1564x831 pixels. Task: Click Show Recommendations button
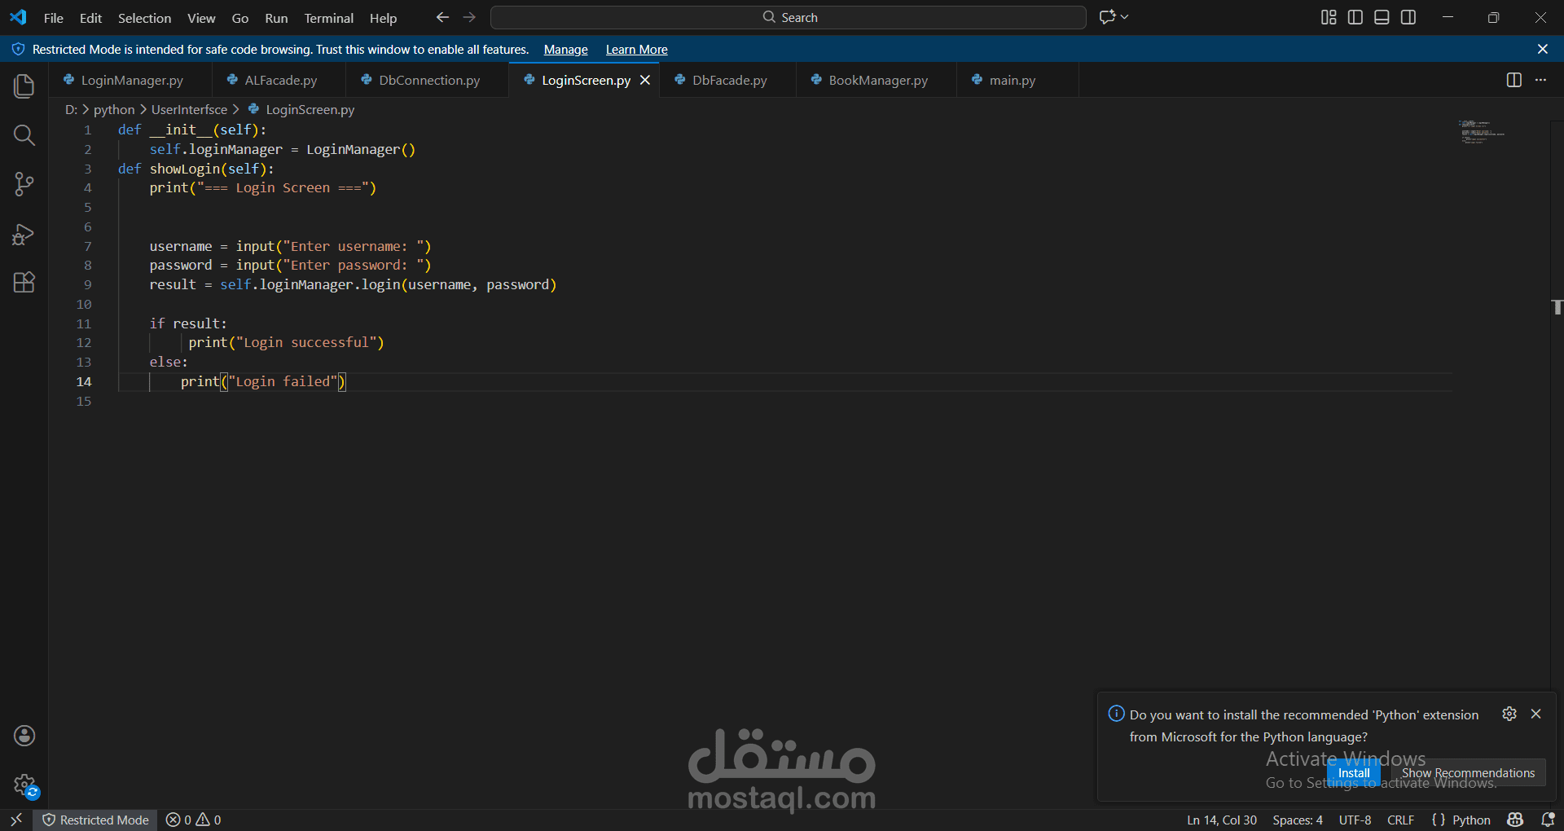click(1467, 772)
